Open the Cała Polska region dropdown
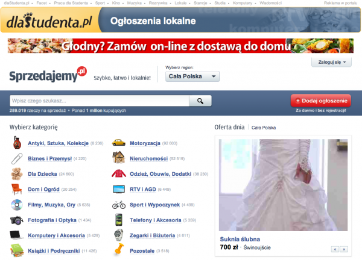This screenshot has width=362, height=260. coord(192,76)
